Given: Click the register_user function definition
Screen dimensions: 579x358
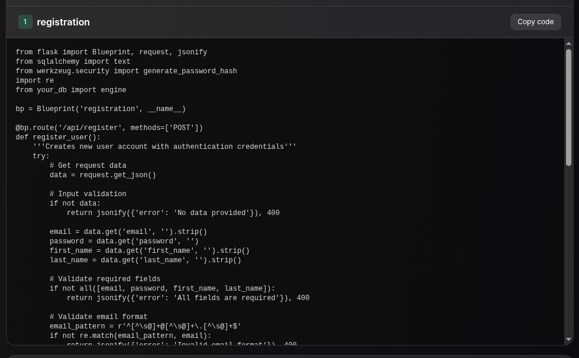Looking at the screenshot, I should click(x=58, y=137).
